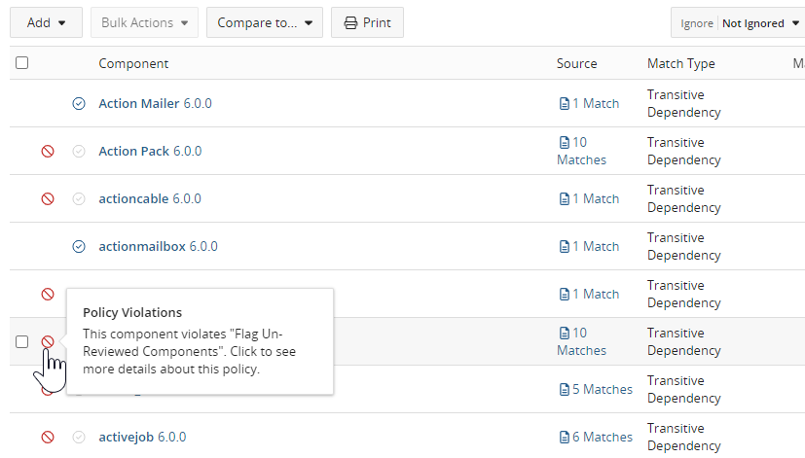Click unreviewed checkmark icon for activejob
This screenshot has width=805, height=458.
tap(79, 437)
